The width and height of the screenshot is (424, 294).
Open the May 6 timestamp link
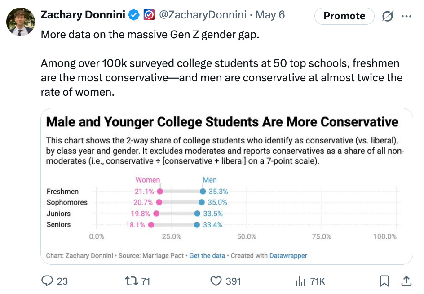[x=270, y=15]
